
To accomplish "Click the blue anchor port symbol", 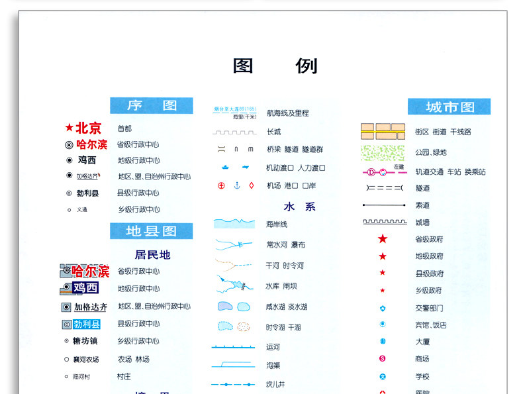I will pyautogui.click(x=237, y=185).
